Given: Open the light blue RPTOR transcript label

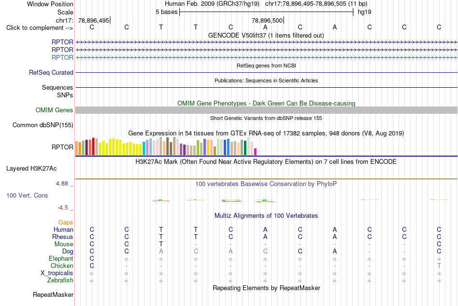Looking at the screenshot, I should (62, 57).
